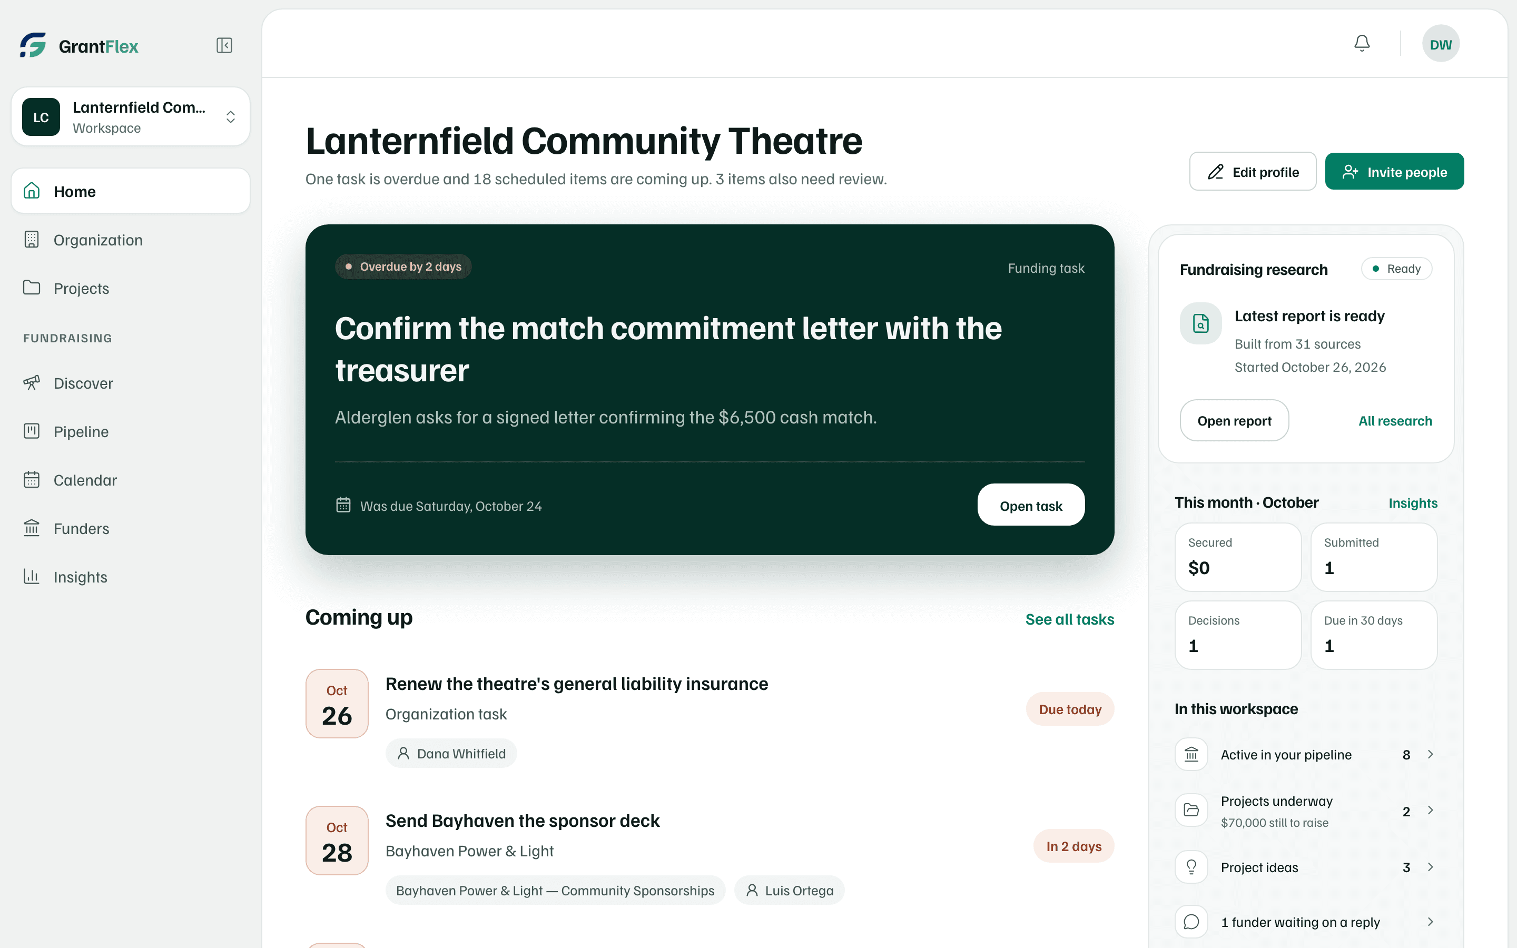This screenshot has width=1517, height=948.
Task: Click the add-user icon on Invite people
Action: tap(1350, 172)
